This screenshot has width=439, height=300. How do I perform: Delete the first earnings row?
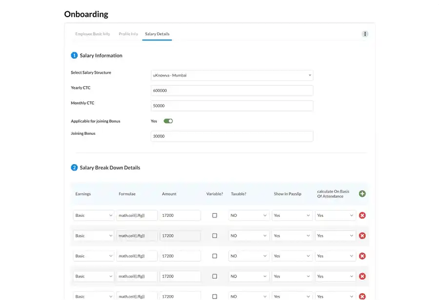coord(362,215)
